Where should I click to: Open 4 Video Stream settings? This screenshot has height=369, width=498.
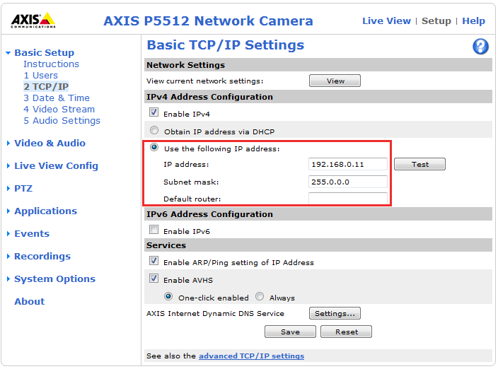[59, 110]
